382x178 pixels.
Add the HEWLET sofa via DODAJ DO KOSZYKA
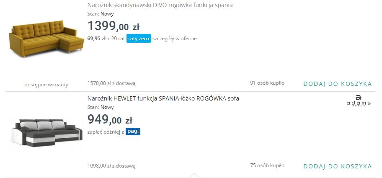[x=338, y=166]
